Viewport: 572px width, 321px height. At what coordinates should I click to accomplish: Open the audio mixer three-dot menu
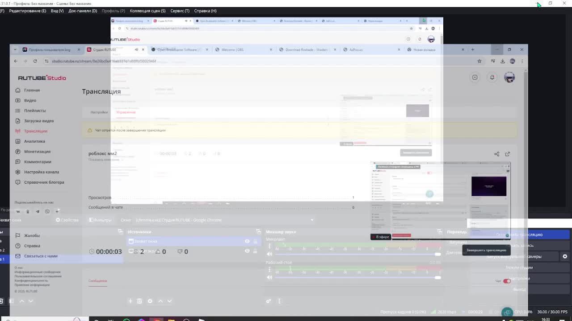click(279, 301)
